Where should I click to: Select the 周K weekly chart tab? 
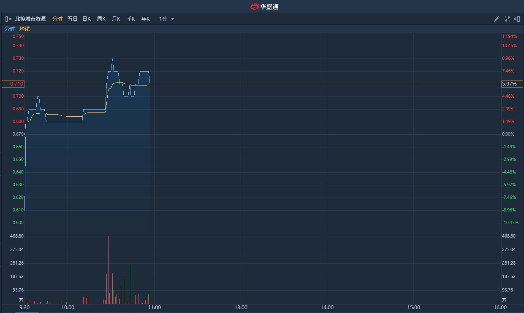[101, 19]
